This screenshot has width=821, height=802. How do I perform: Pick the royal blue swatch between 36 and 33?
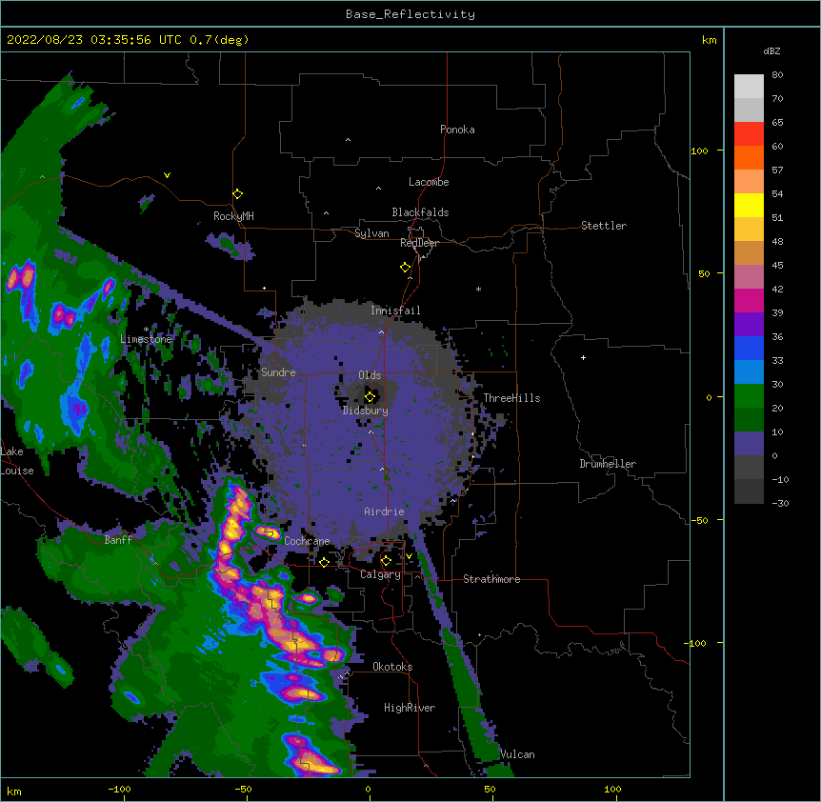749,348
